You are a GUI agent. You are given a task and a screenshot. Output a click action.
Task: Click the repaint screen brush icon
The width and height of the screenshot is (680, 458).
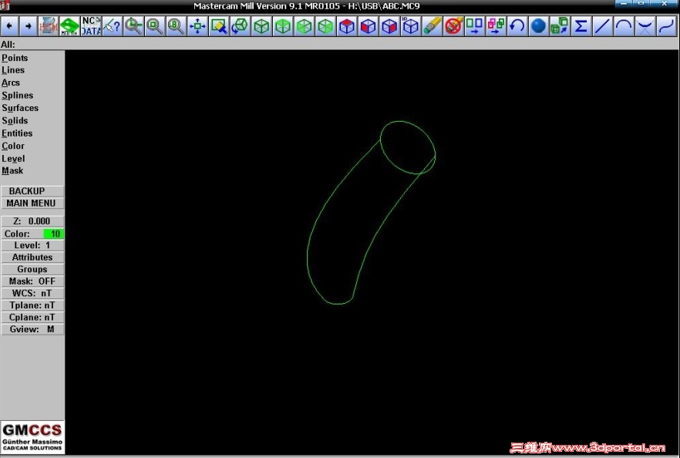(219, 26)
